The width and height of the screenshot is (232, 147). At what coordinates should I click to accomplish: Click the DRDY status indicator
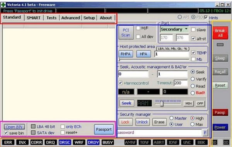point(93,142)
